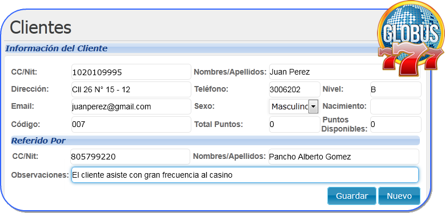Click the Dirección label

(30, 89)
